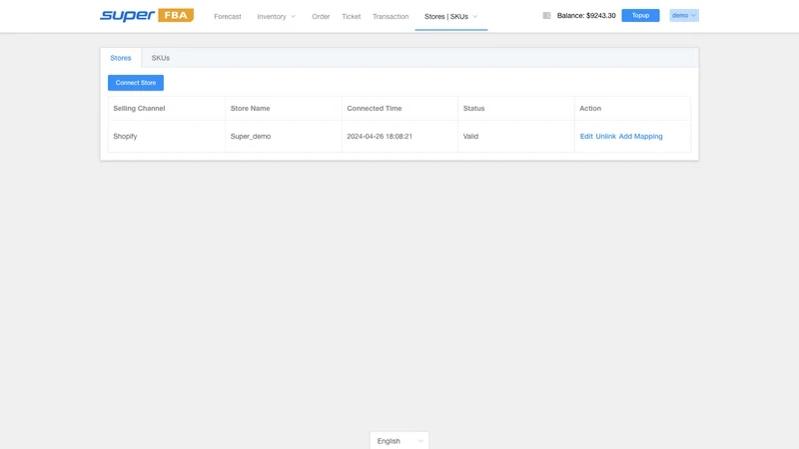The height and width of the screenshot is (449, 799).
Task: Click the Super_demo store name cell
Action: click(x=284, y=137)
